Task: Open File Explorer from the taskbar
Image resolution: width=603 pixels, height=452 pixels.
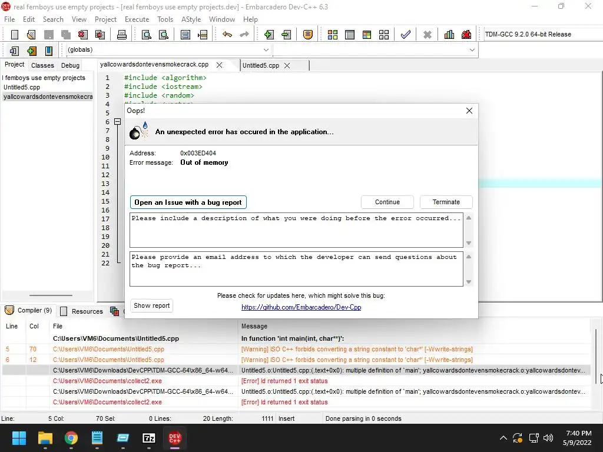Action: coord(45,438)
